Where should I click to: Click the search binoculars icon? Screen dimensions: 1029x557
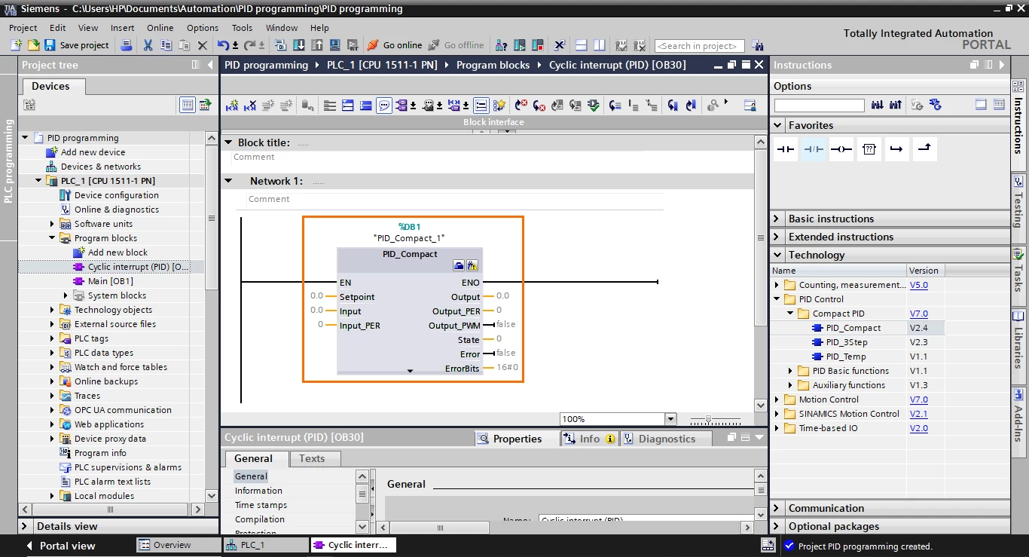click(758, 45)
